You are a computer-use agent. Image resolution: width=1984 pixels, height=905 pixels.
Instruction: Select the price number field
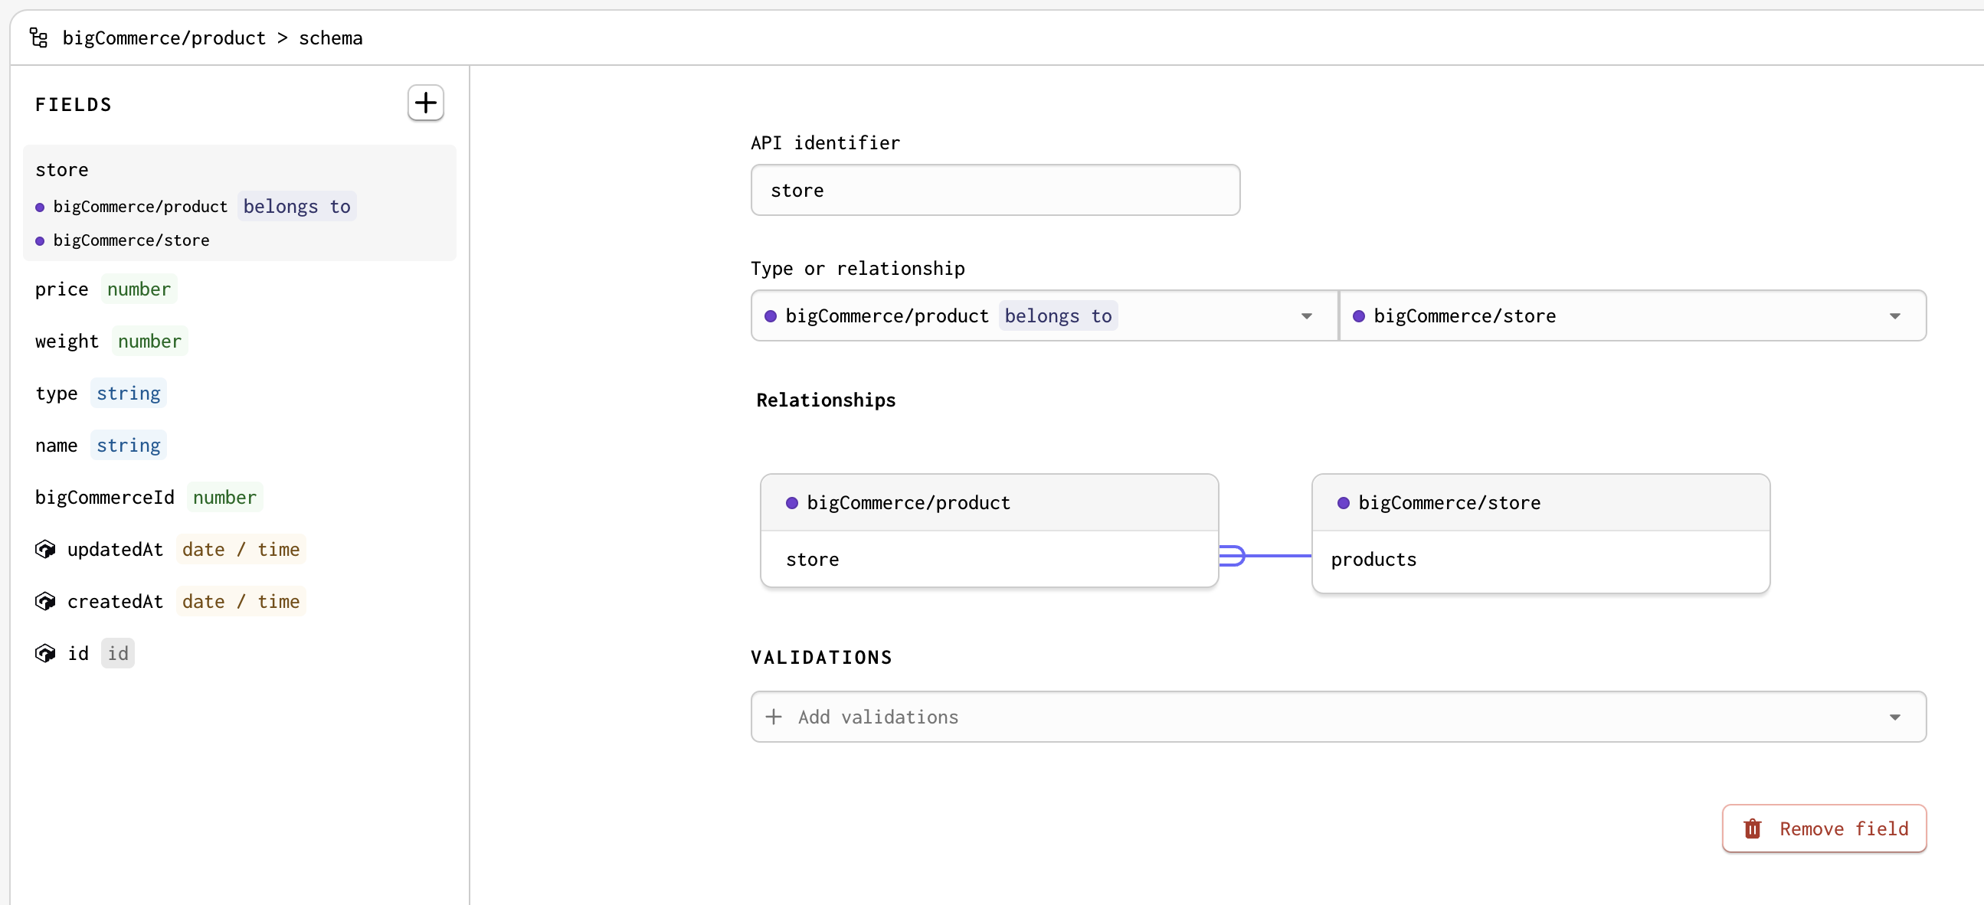tap(106, 289)
